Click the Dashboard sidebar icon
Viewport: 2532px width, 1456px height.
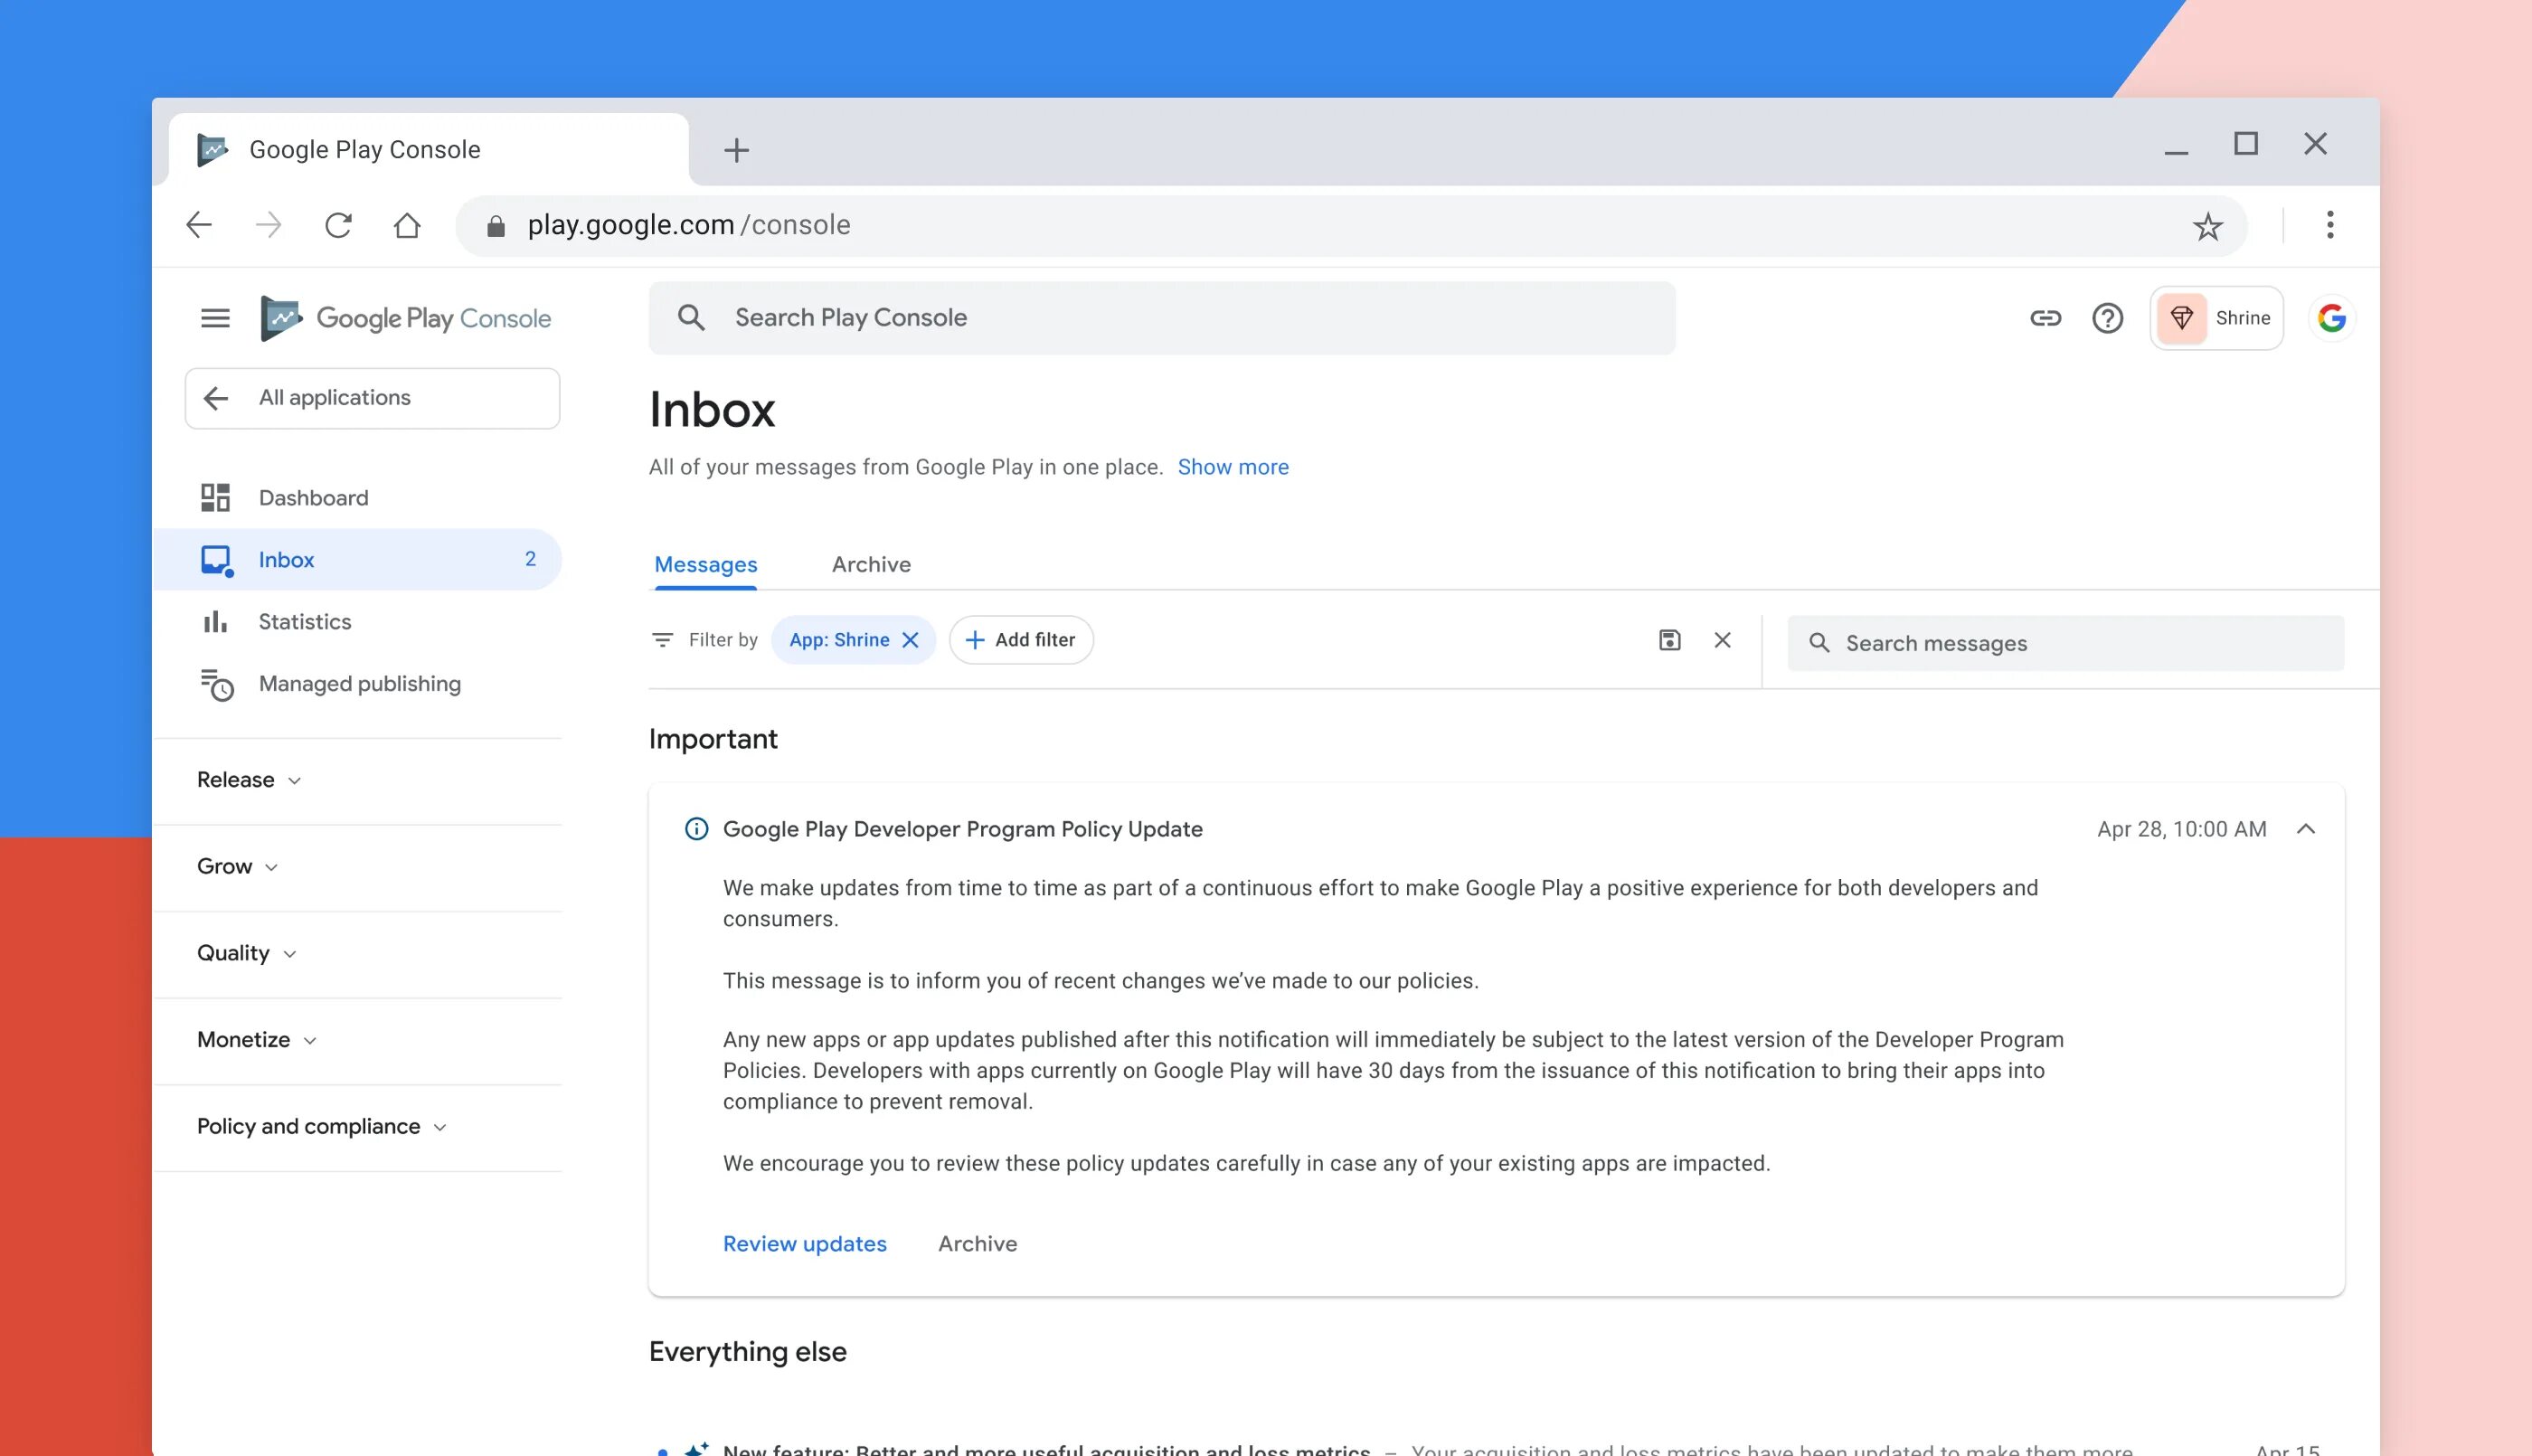pos(214,497)
